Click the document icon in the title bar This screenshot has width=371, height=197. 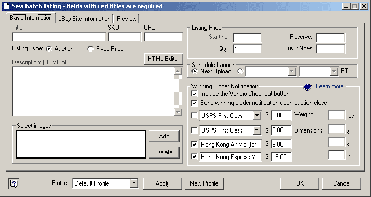[6, 6]
